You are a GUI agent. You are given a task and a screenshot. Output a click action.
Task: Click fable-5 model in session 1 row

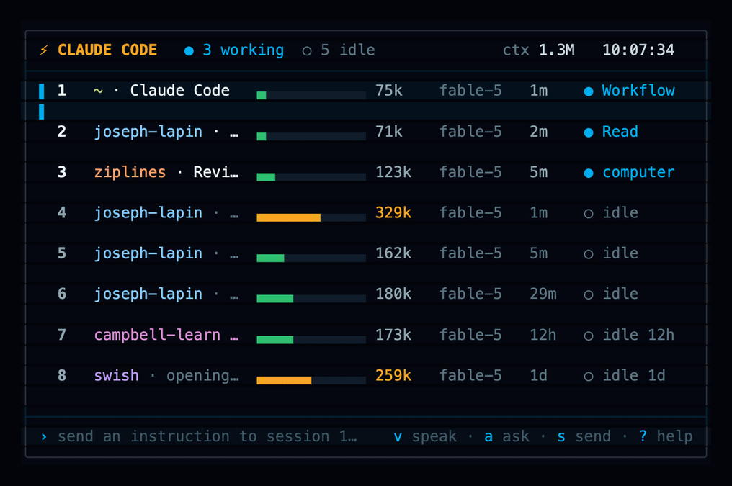[470, 91]
